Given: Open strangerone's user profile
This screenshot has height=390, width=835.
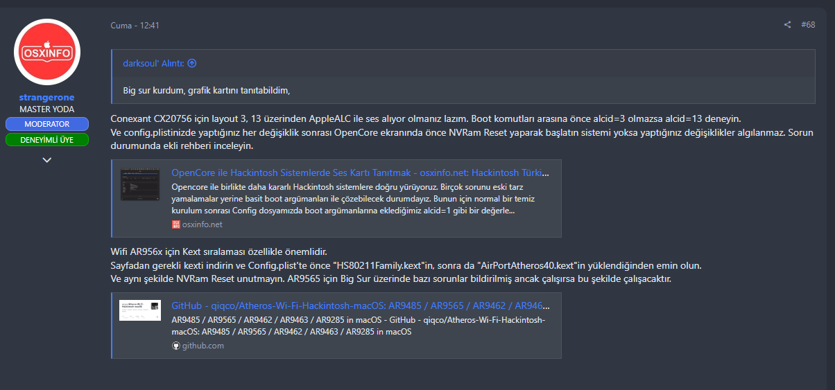Looking at the screenshot, I should coord(47,98).
